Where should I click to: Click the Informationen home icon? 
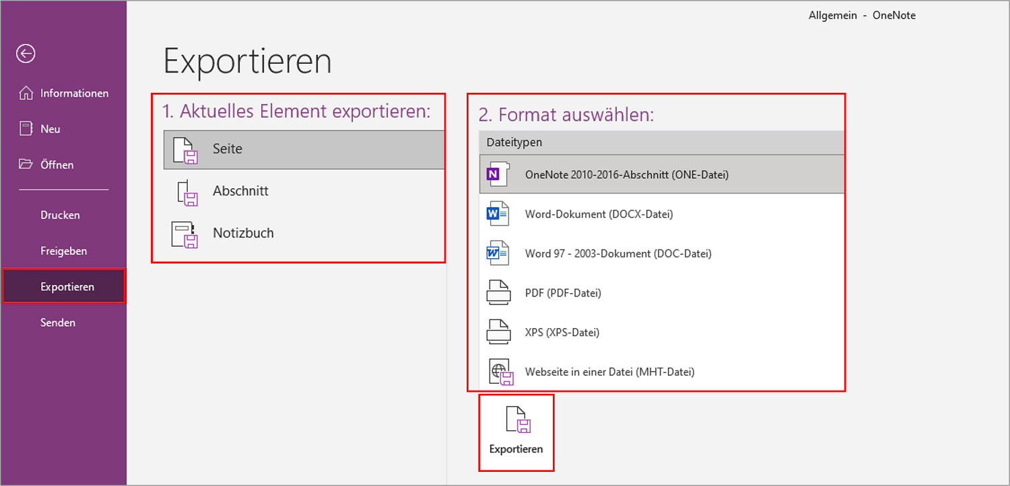pyautogui.click(x=26, y=93)
